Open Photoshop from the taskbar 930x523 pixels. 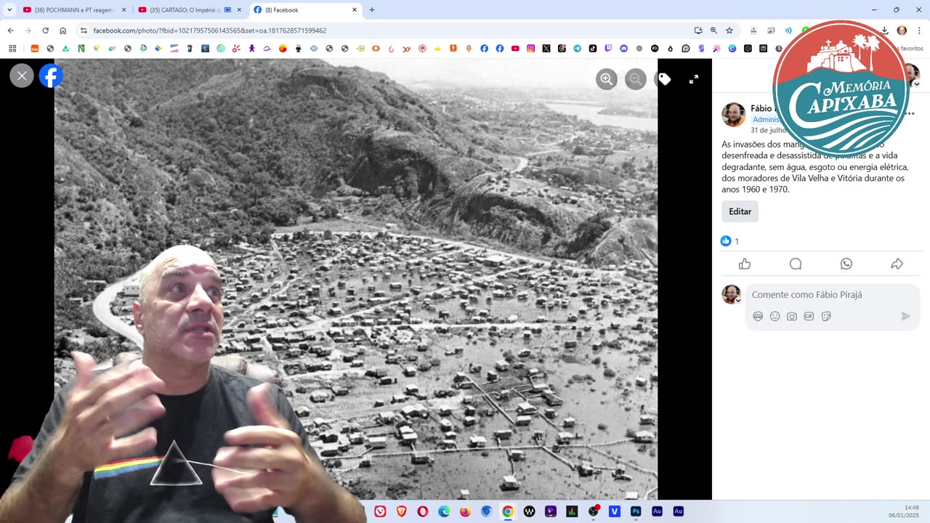tap(636, 511)
